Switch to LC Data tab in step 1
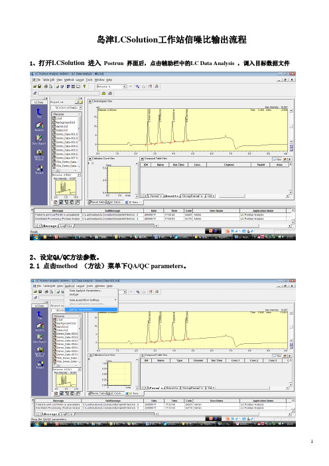Viewport: 329px width, 466px height. 132,202
